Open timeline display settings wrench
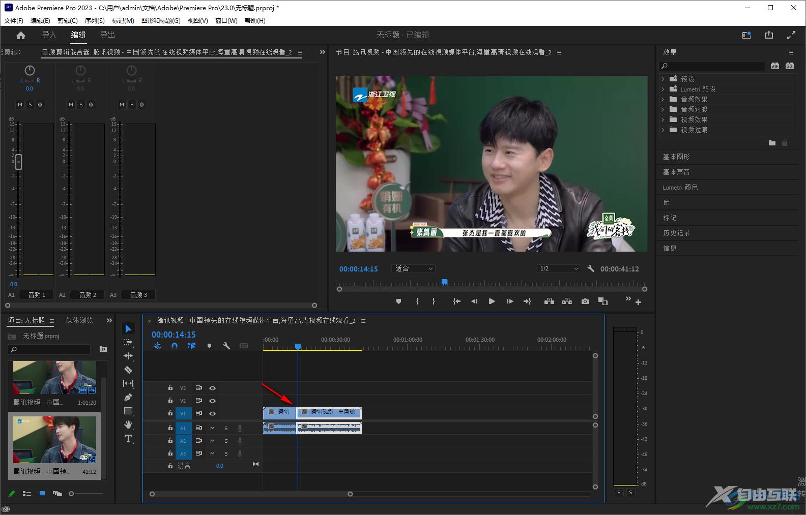This screenshot has width=806, height=515. tap(226, 346)
